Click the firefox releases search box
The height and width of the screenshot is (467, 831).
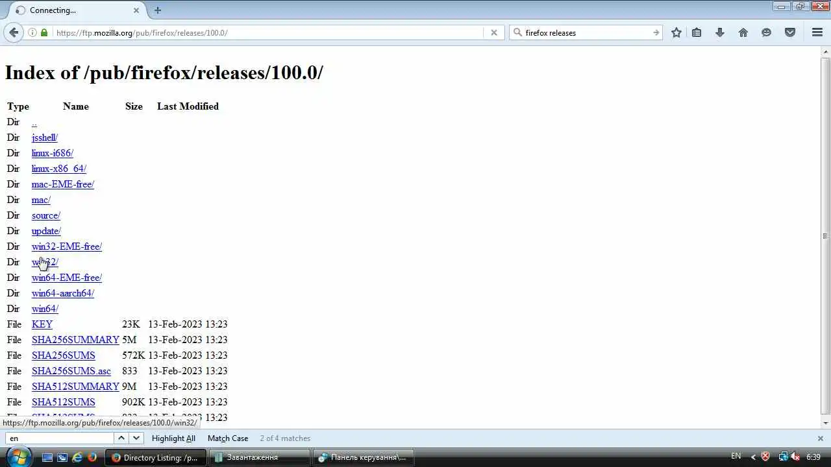[586, 32]
